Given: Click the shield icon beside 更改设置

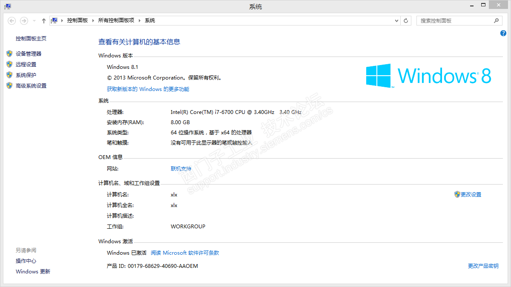Looking at the screenshot, I should [457, 194].
